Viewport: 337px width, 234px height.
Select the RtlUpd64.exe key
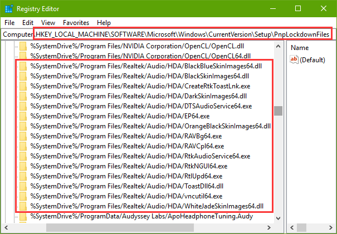pos(126,176)
